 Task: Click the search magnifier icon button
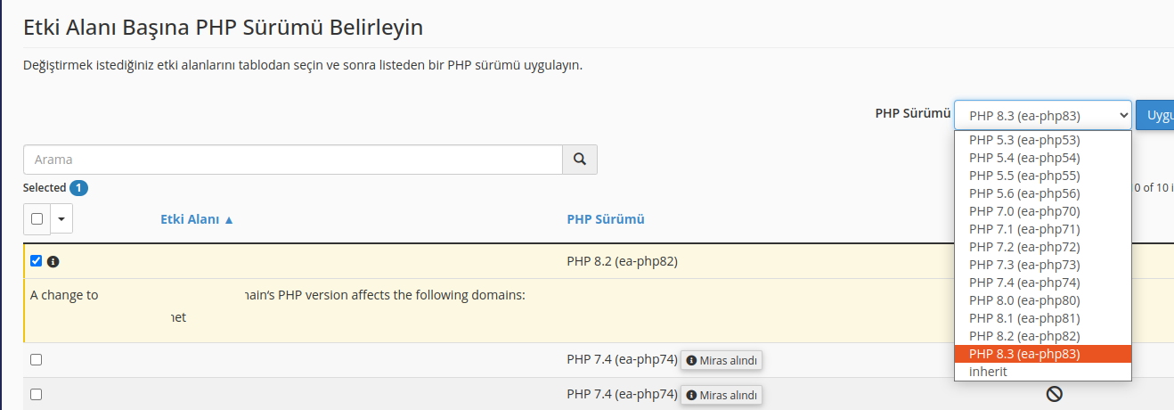tap(580, 160)
